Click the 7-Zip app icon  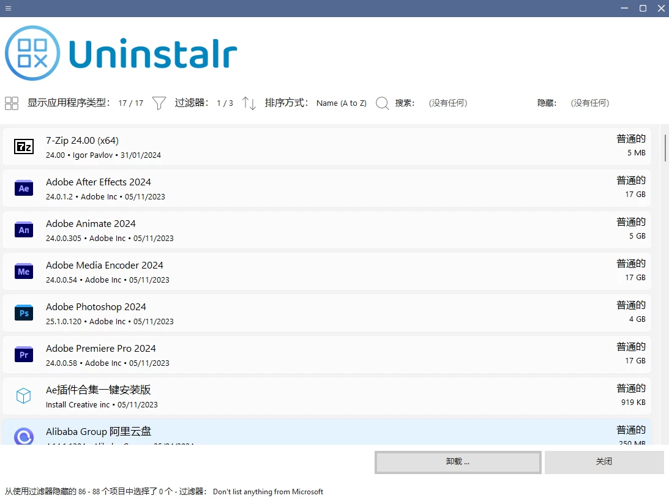tap(24, 147)
